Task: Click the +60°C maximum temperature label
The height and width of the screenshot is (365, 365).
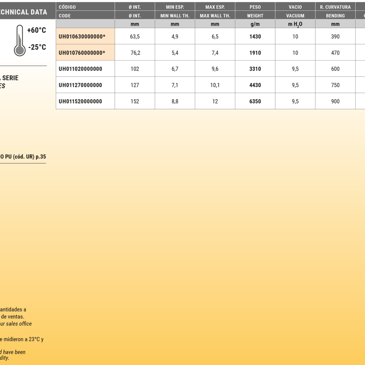Action: click(36, 30)
